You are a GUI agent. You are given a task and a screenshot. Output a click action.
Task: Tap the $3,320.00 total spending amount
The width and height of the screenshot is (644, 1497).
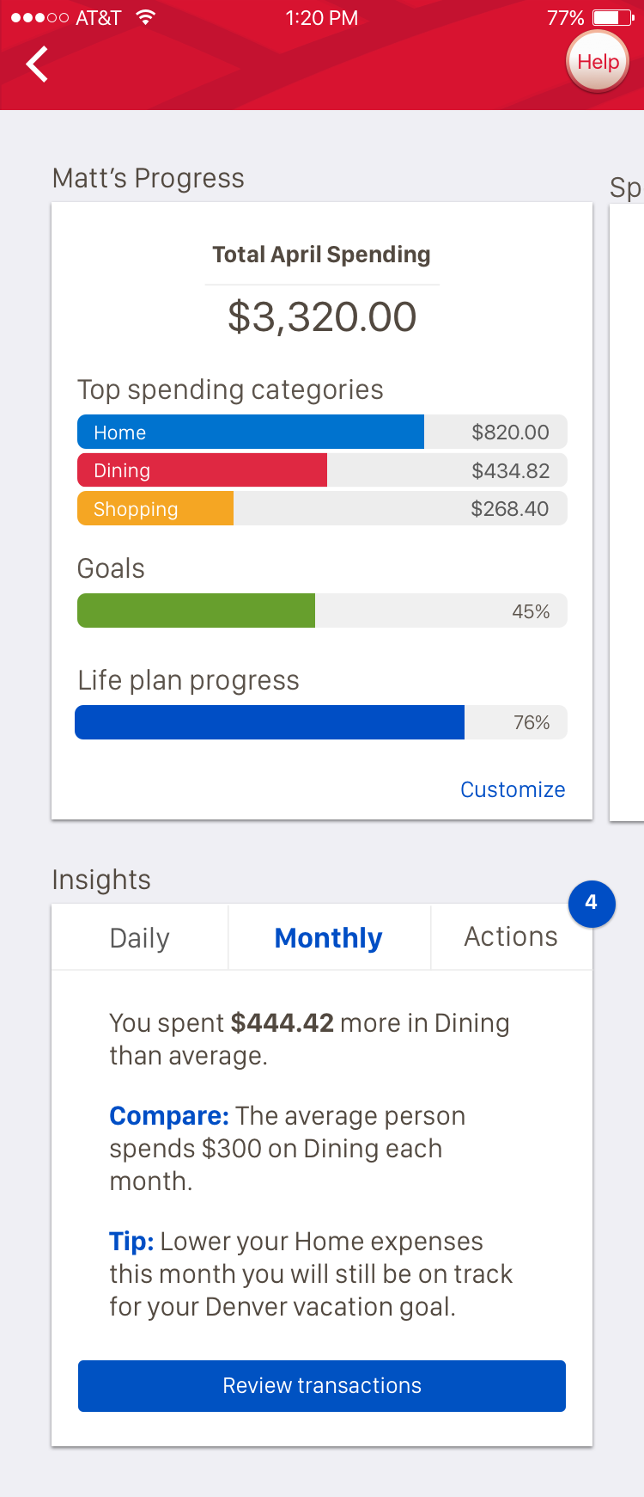tap(322, 316)
